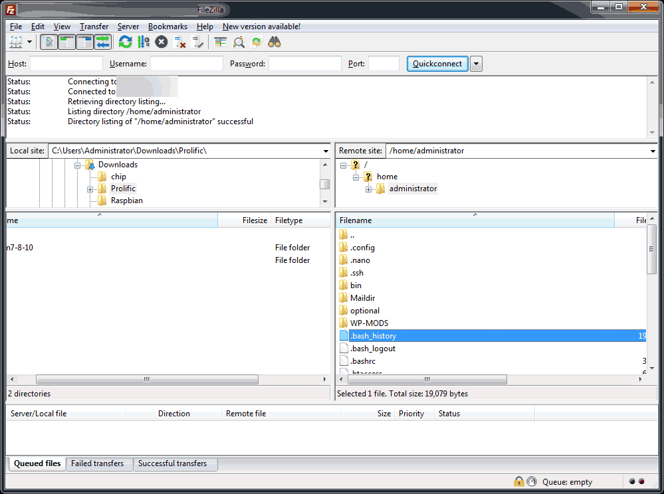The height and width of the screenshot is (494, 664).
Task: Collapse the Downloads folder in local tree
Action: point(78,165)
